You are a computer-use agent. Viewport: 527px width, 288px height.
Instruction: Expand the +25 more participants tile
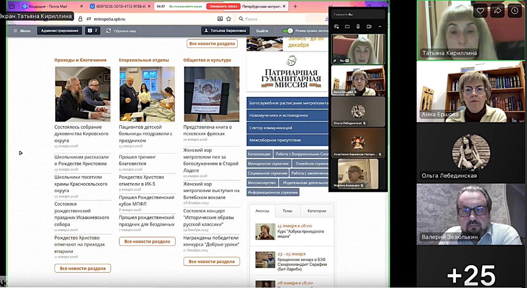pos(471,274)
